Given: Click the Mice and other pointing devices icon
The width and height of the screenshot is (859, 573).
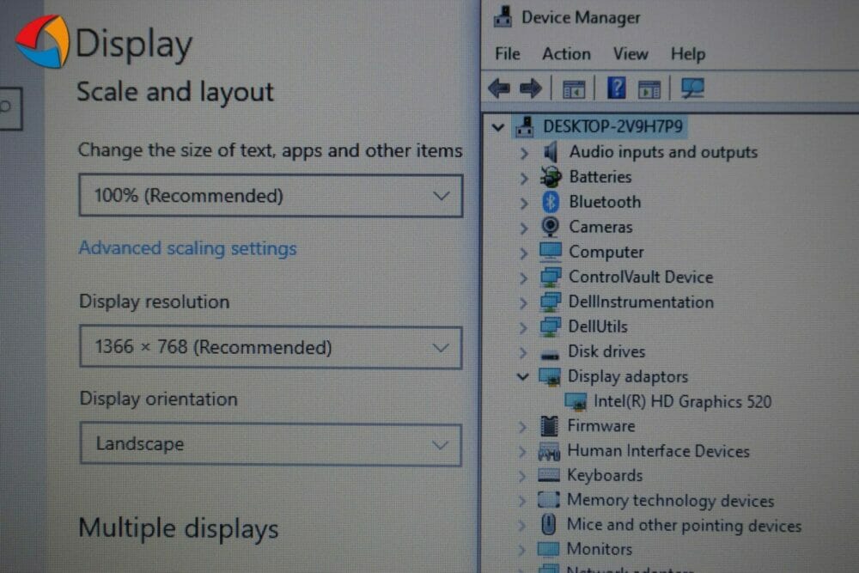Looking at the screenshot, I should [x=548, y=524].
